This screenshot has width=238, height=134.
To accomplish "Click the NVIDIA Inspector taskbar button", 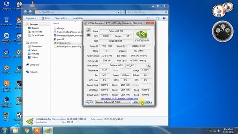I will pos(48,131).
